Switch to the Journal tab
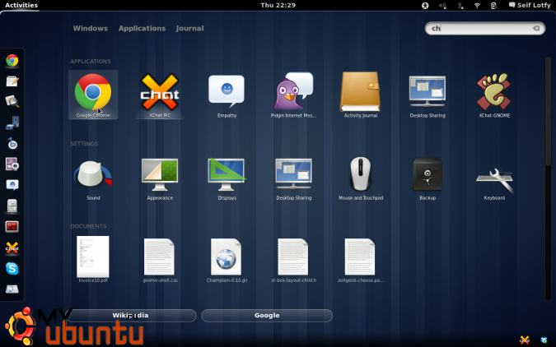 [x=189, y=28]
